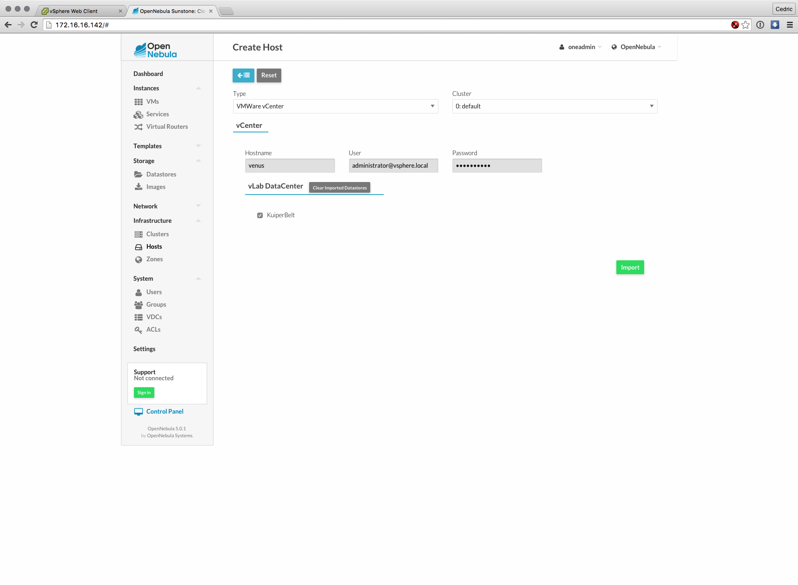Click into the Hostname input field
Screen dimensions: 798x585
click(290, 165)
